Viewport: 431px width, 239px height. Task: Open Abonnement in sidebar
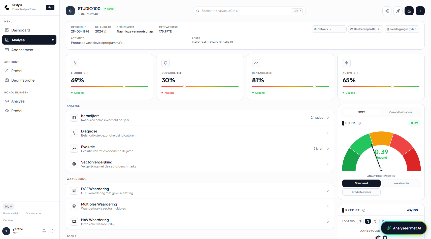pyautogui.click(x=29, y=50)
